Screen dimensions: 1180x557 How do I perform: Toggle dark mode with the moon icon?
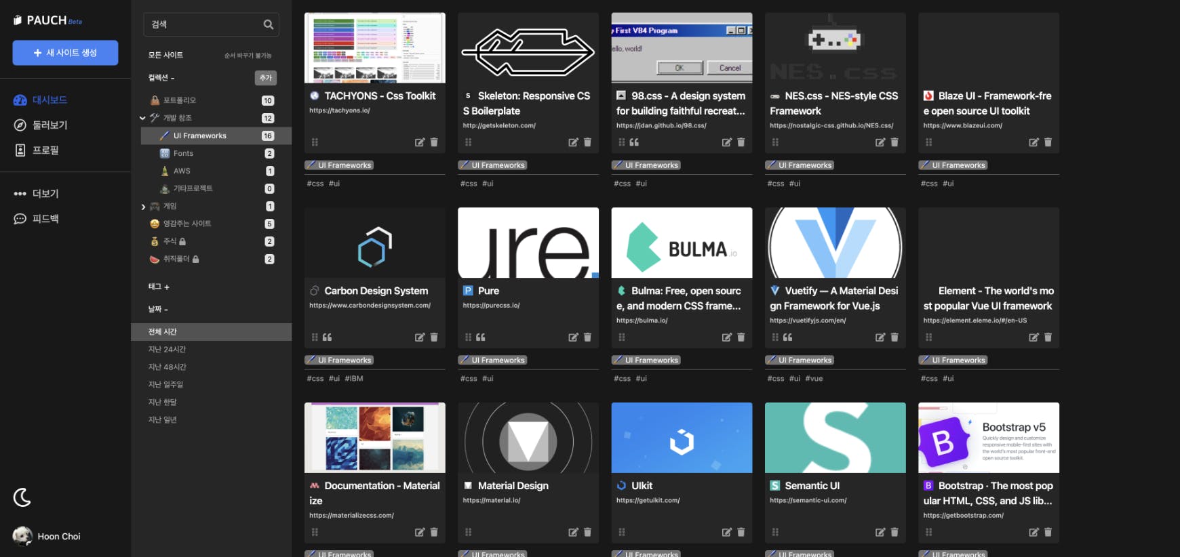[x=22, y=497]
